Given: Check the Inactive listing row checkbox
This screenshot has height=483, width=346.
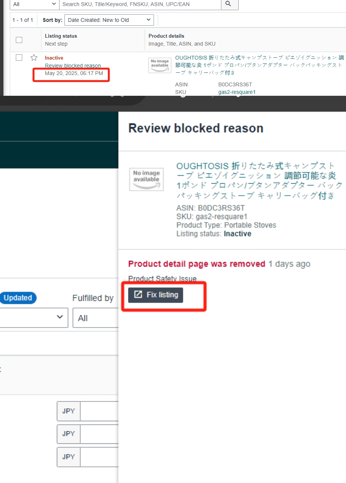Looking at the screenshot, I should tap(19, 58).
